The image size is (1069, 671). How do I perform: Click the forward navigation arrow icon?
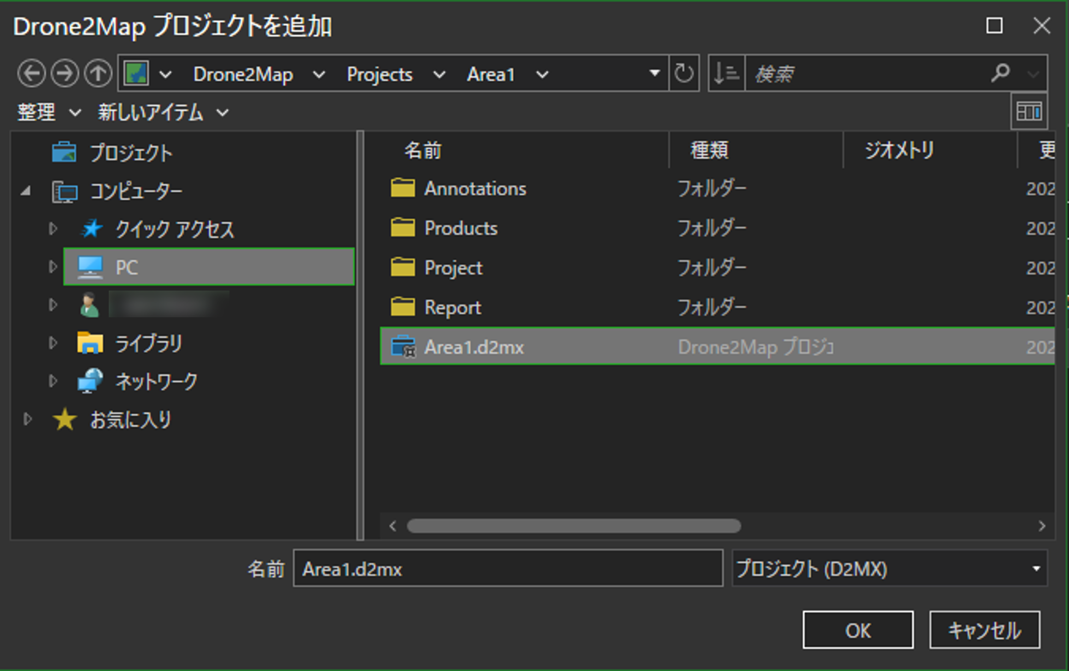tap(65, 73)
